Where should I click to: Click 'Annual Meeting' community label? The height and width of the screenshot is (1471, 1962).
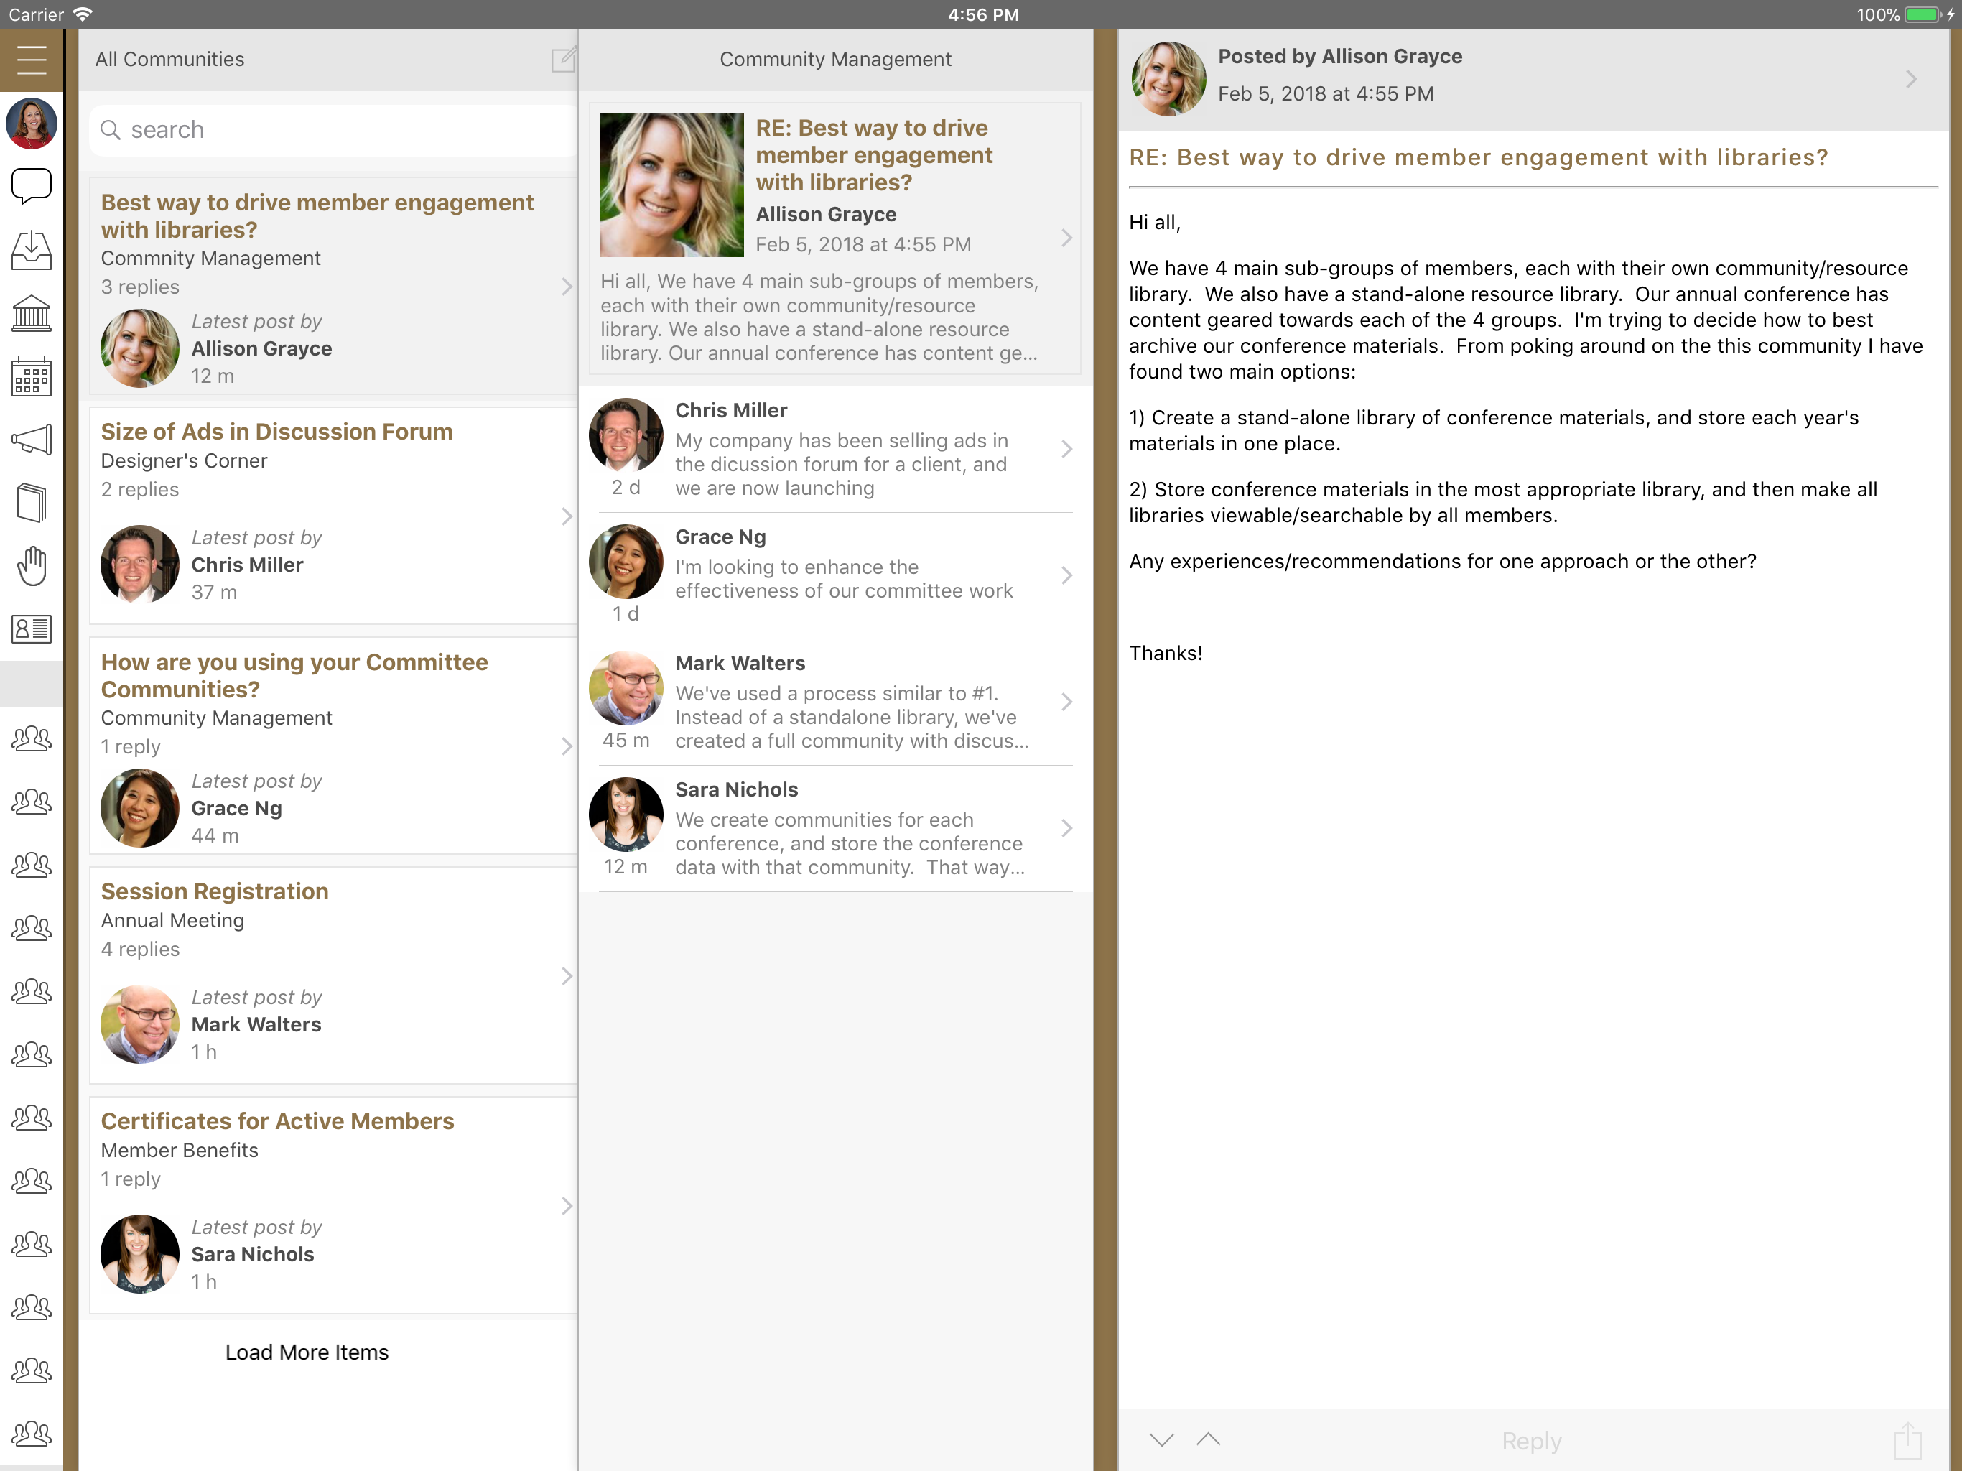(172, 920)
